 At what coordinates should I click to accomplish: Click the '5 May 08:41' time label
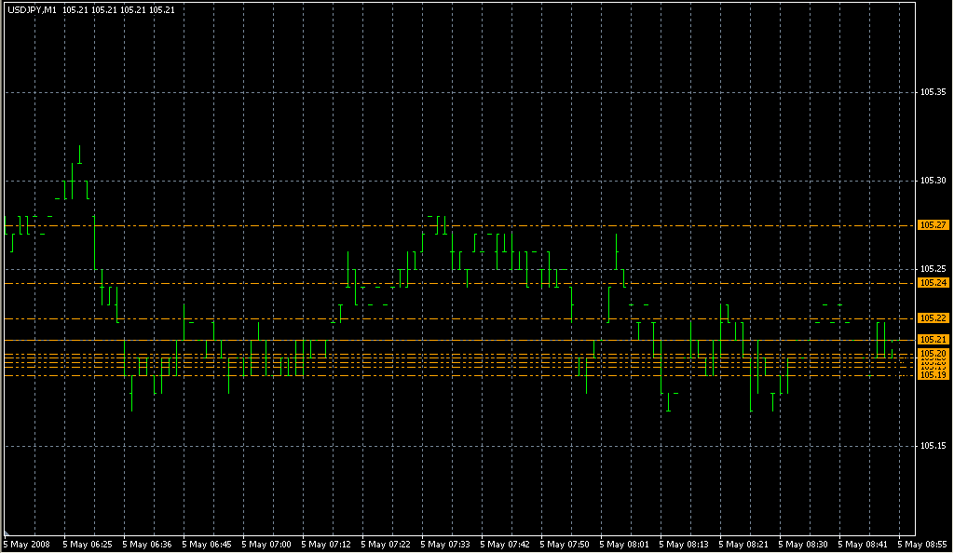[x=863, y=545]
